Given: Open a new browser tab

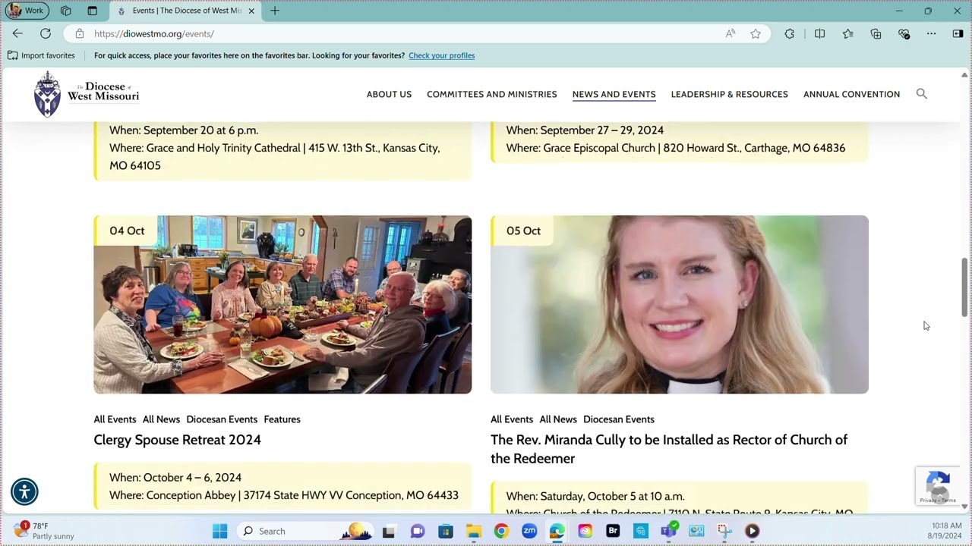Looking at the screenshot, I should pyautogui.click(x=275, y=11).
